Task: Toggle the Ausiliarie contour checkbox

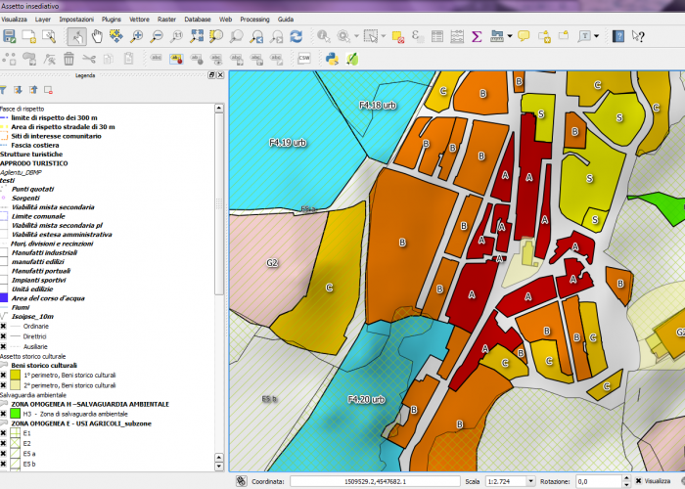Action: pyautogui.click(x=3, y=346)
